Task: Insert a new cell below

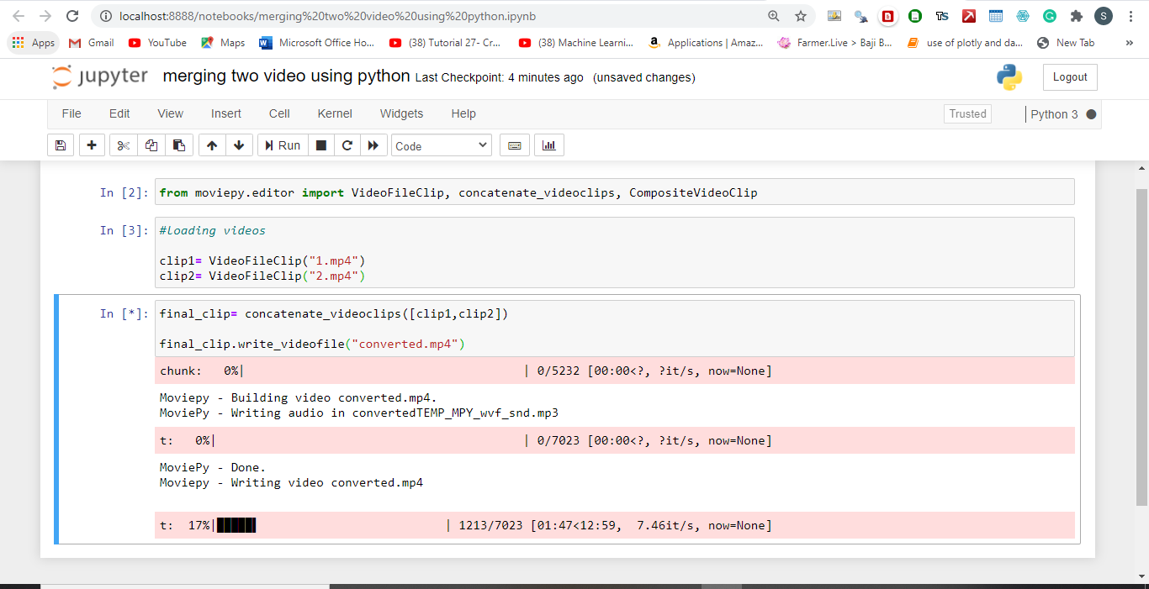Action: (x=92, y=145)
